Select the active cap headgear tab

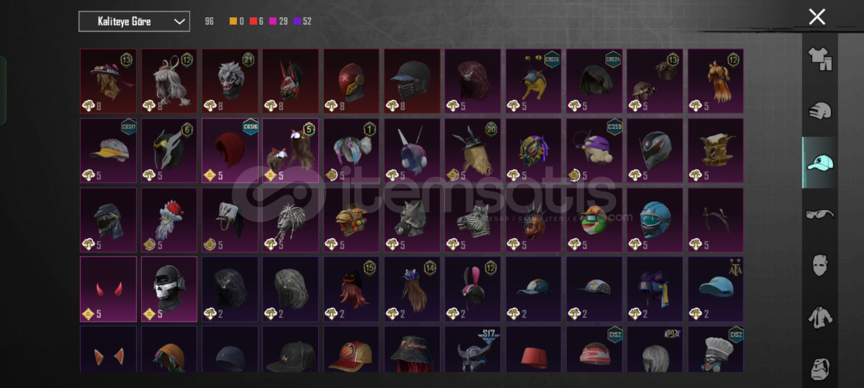(820, 162)
